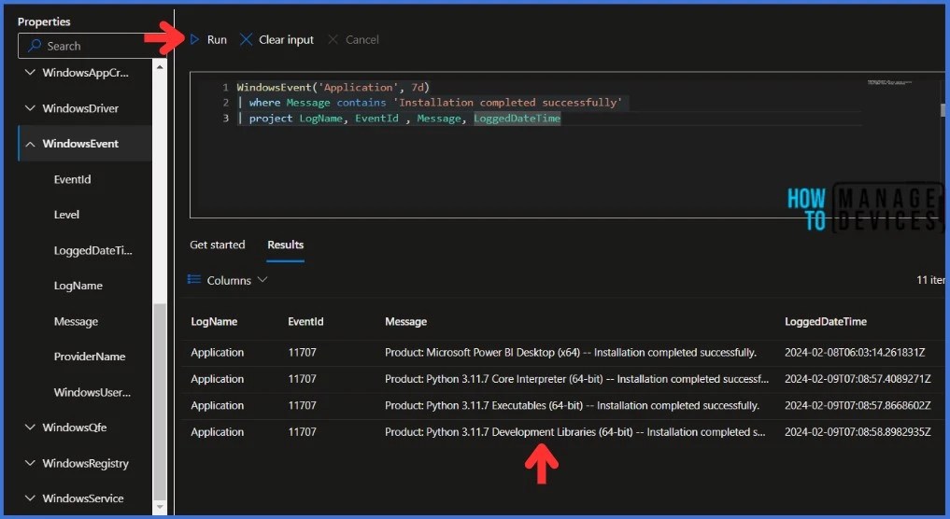Click the timestamp 2024-02-09T07:08:57.4089271Z

pos(858,379)
